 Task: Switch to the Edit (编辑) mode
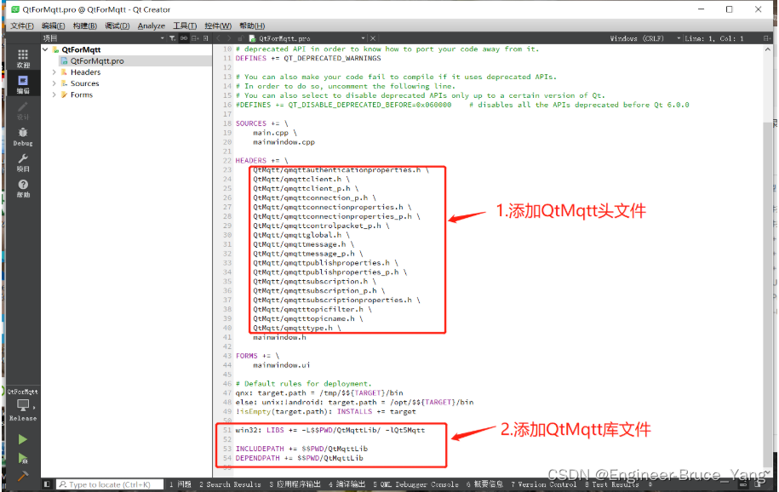[23, 84]
